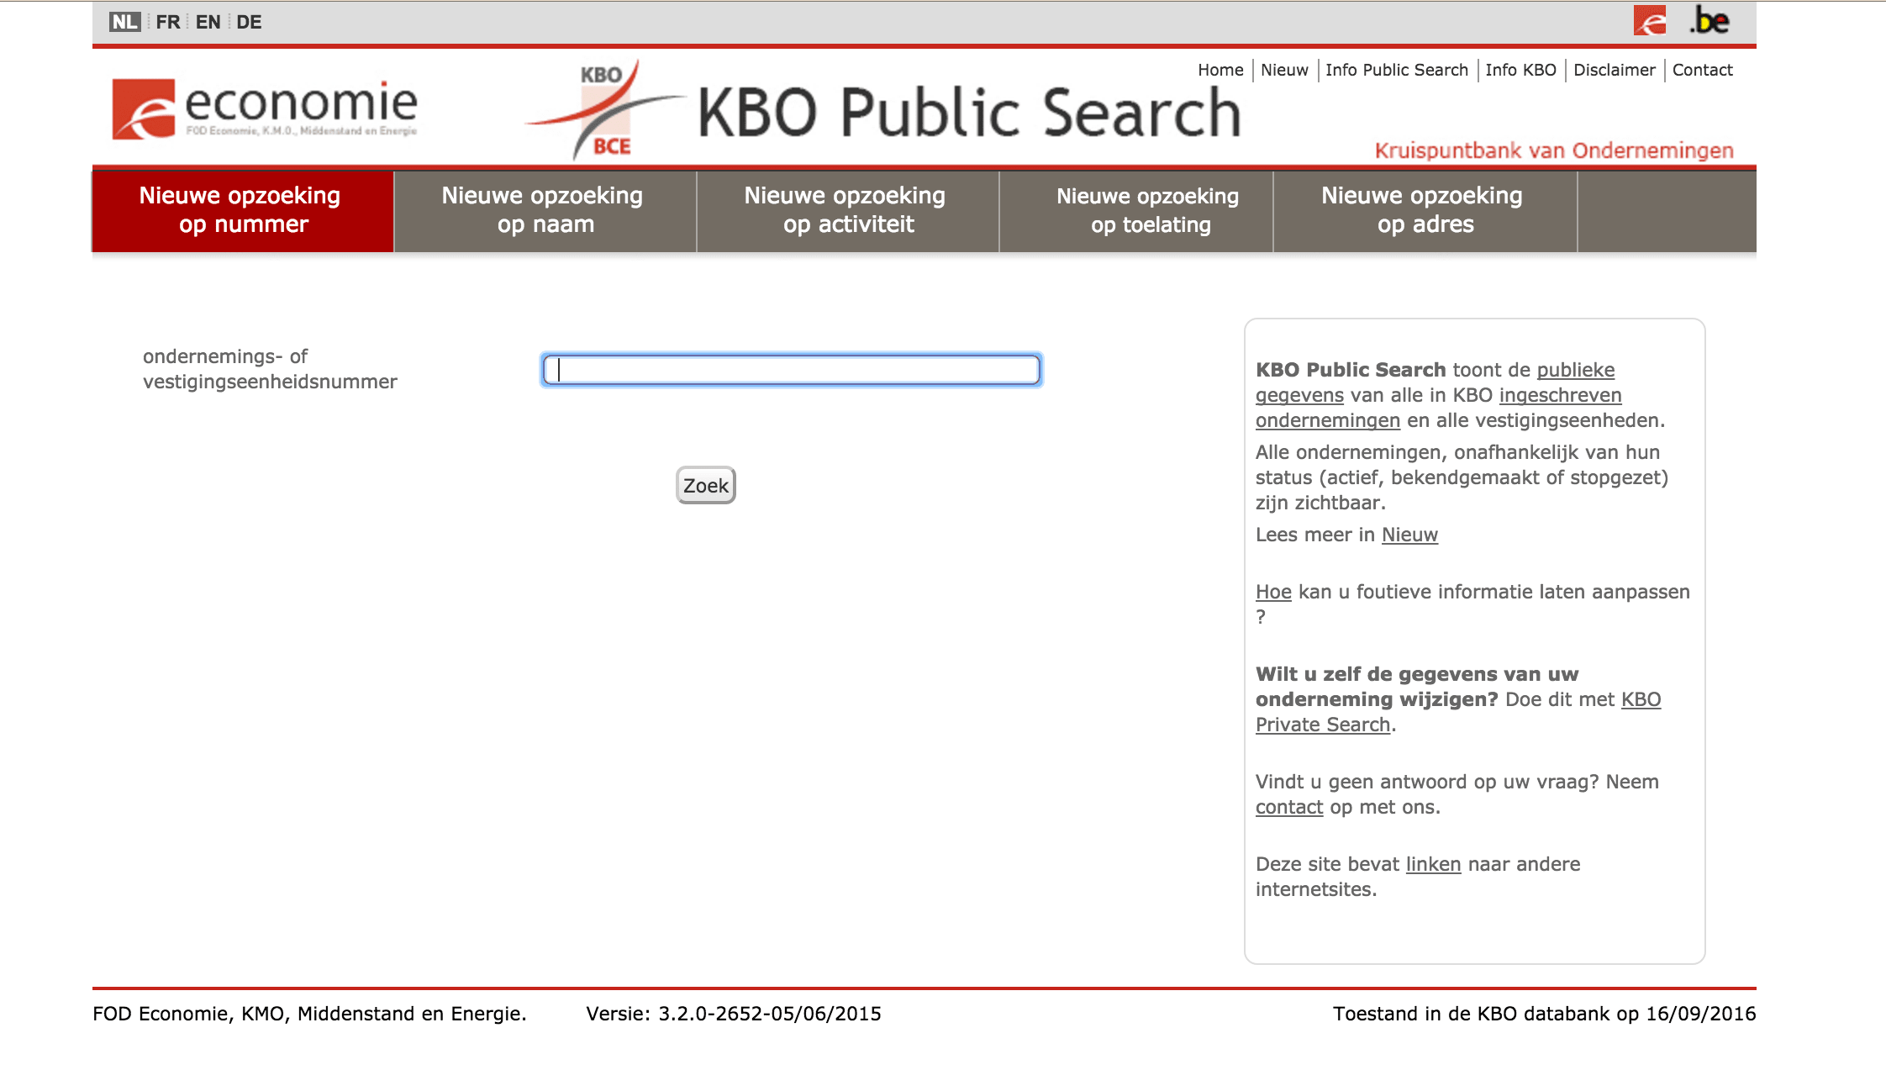The width and height of the screenshot is (1886, 1091).
Task: Select Nieuwe opzoeking op naam tab
Action: pyautogui.click(x=545, y=210)
